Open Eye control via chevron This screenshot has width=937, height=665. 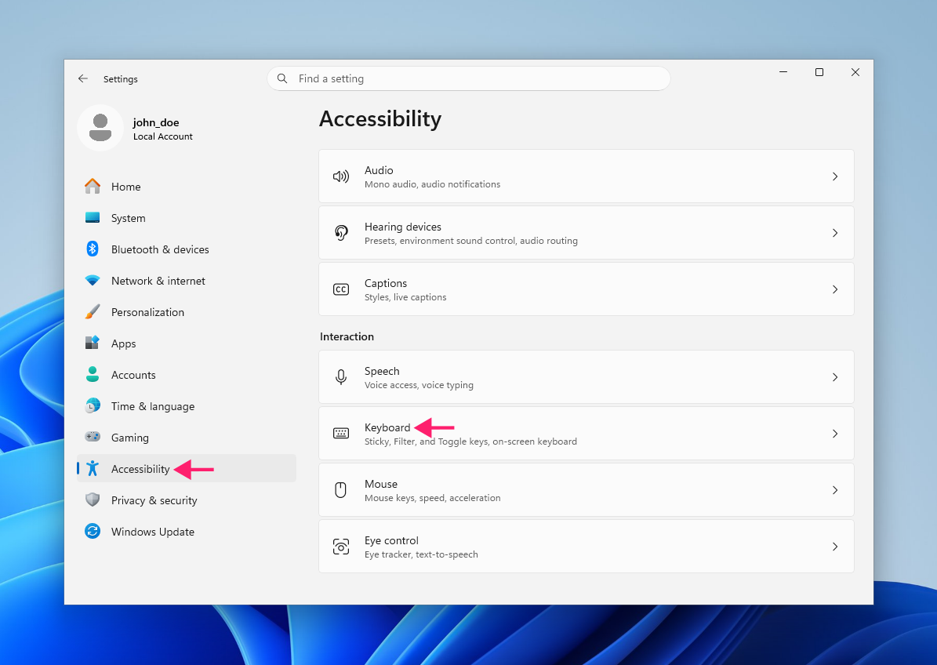(x=835, y=546)
